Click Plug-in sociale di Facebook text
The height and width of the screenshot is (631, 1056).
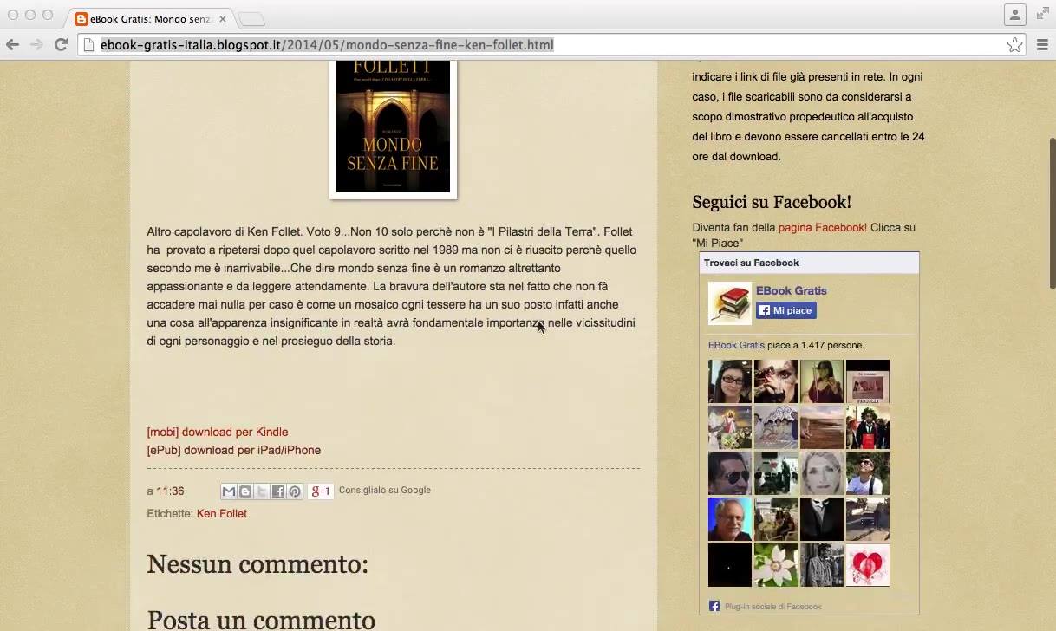coord(772,607)
